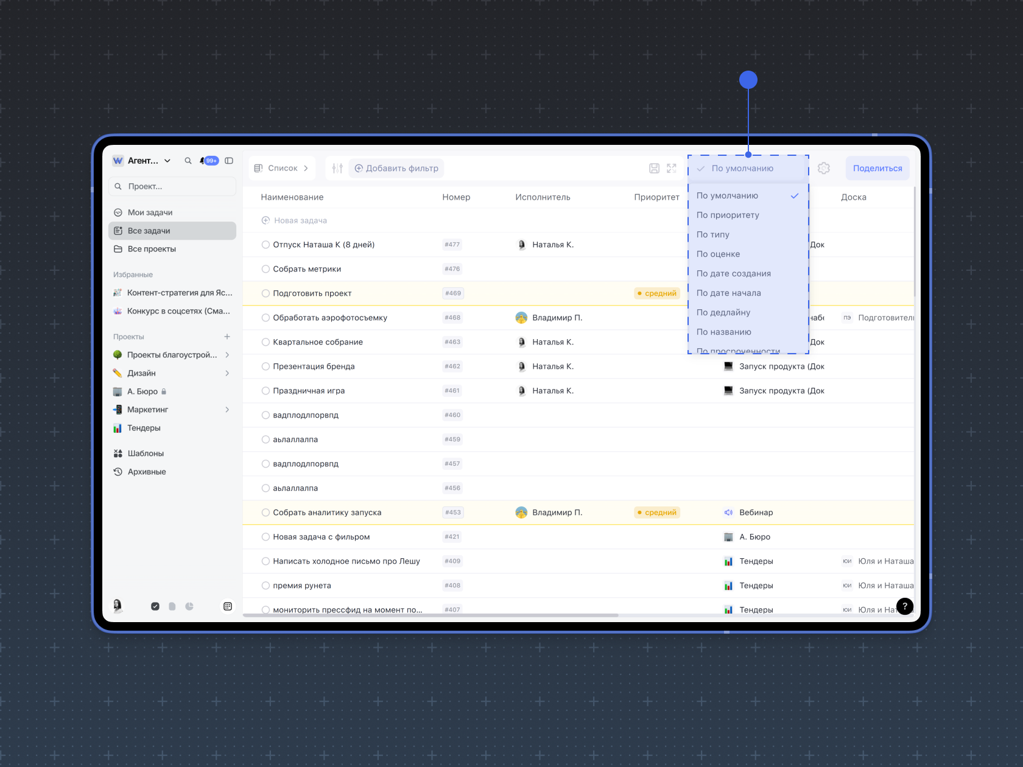Screen dimensions: 1023x767
Task: Open the apps grid icon at sidebar bottom
Action: point(228,606)
